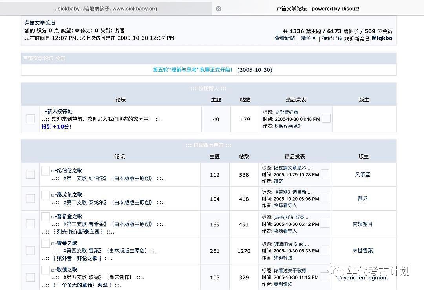Click the last-post icon in 雪莱之歌 row
The width and height of the screenshot is (424, 290).
325,250
